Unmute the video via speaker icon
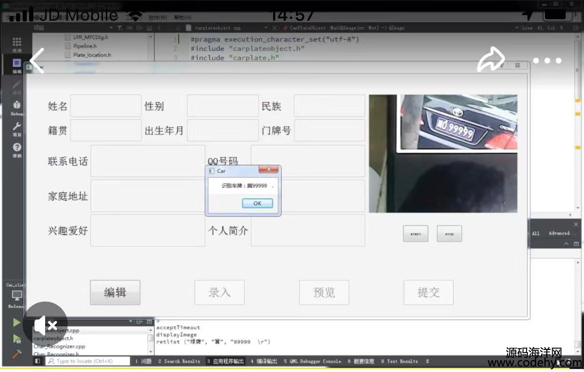The width and height of the screenshot is (584, 372). (45, 324)
